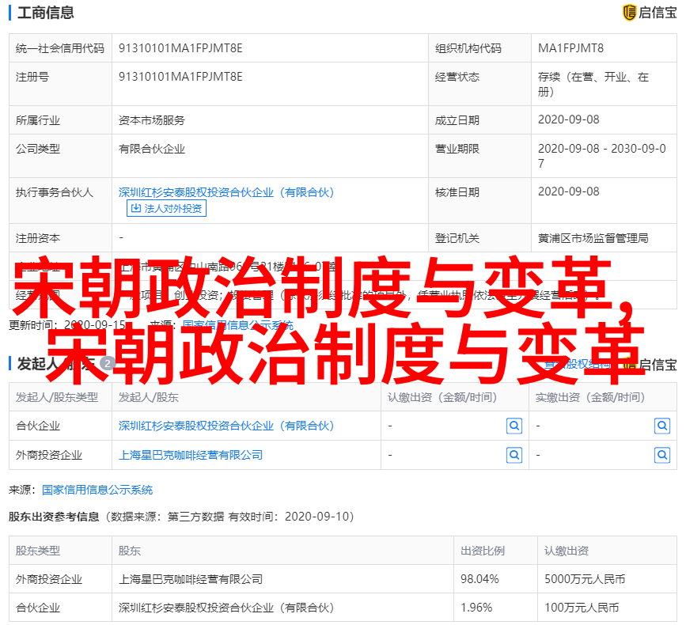
Task: Click 存续（在营、开业、在册） status value
Action: click(x=593, y=85)
